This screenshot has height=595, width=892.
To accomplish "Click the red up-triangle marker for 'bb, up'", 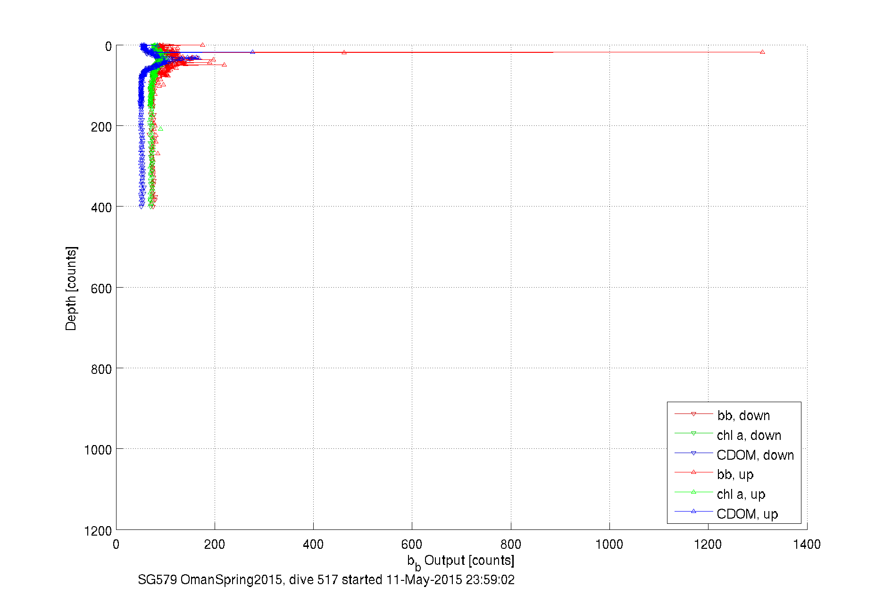I will coord(693,472).
